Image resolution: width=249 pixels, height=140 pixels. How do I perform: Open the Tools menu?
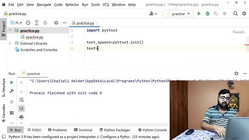point(95,5)
